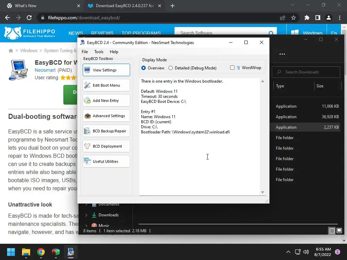
Task: Open a new Chrome tab
Action: (x=172, y=6)
